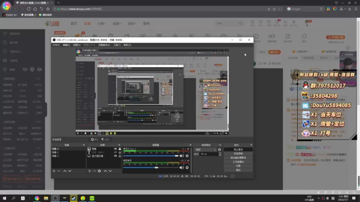Screen dimensions: 360x202
Task: Toggle lock on 显示器采集 source
Action: tap(120, 156)
